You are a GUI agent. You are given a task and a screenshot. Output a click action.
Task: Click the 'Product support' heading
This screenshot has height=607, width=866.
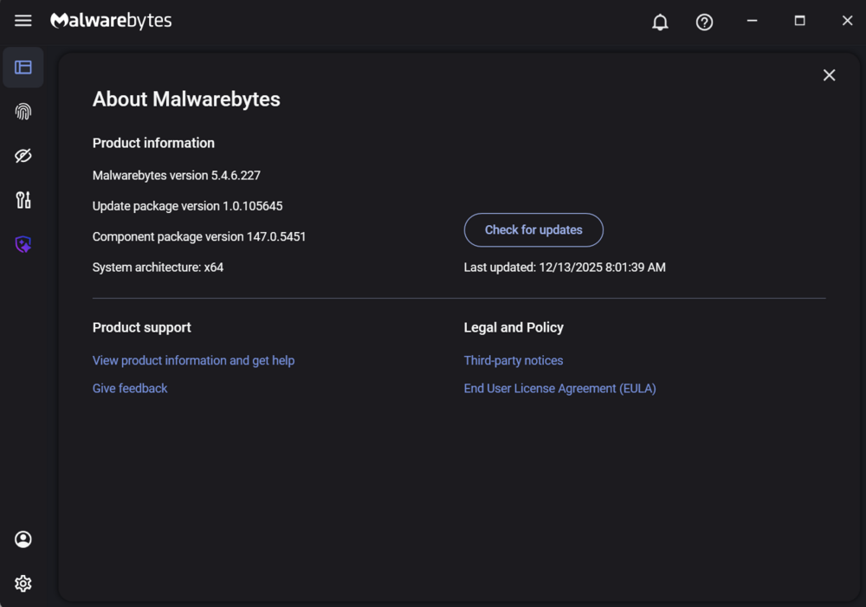coord(142,327)
